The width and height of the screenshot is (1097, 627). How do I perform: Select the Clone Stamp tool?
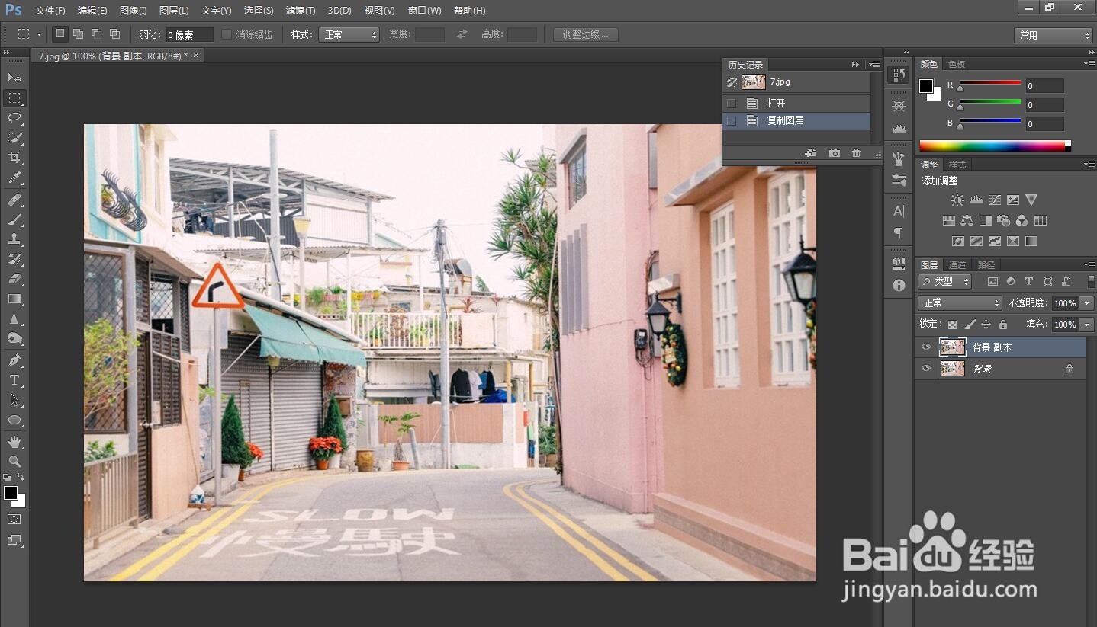coord(14,239)
